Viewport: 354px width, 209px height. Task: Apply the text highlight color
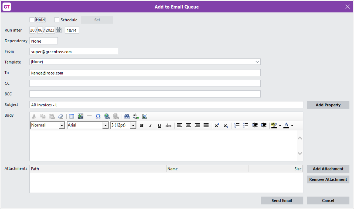point(274,125)
